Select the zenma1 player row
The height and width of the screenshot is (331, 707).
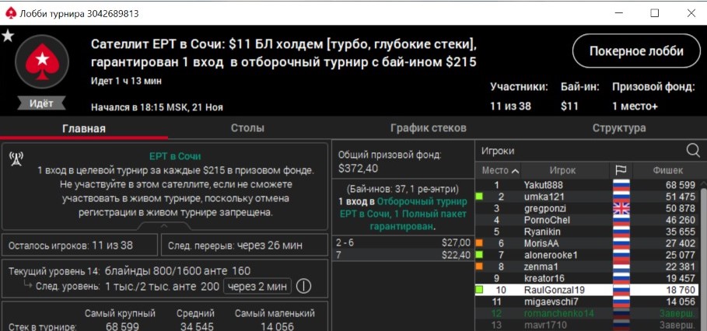tap(587, 267)
